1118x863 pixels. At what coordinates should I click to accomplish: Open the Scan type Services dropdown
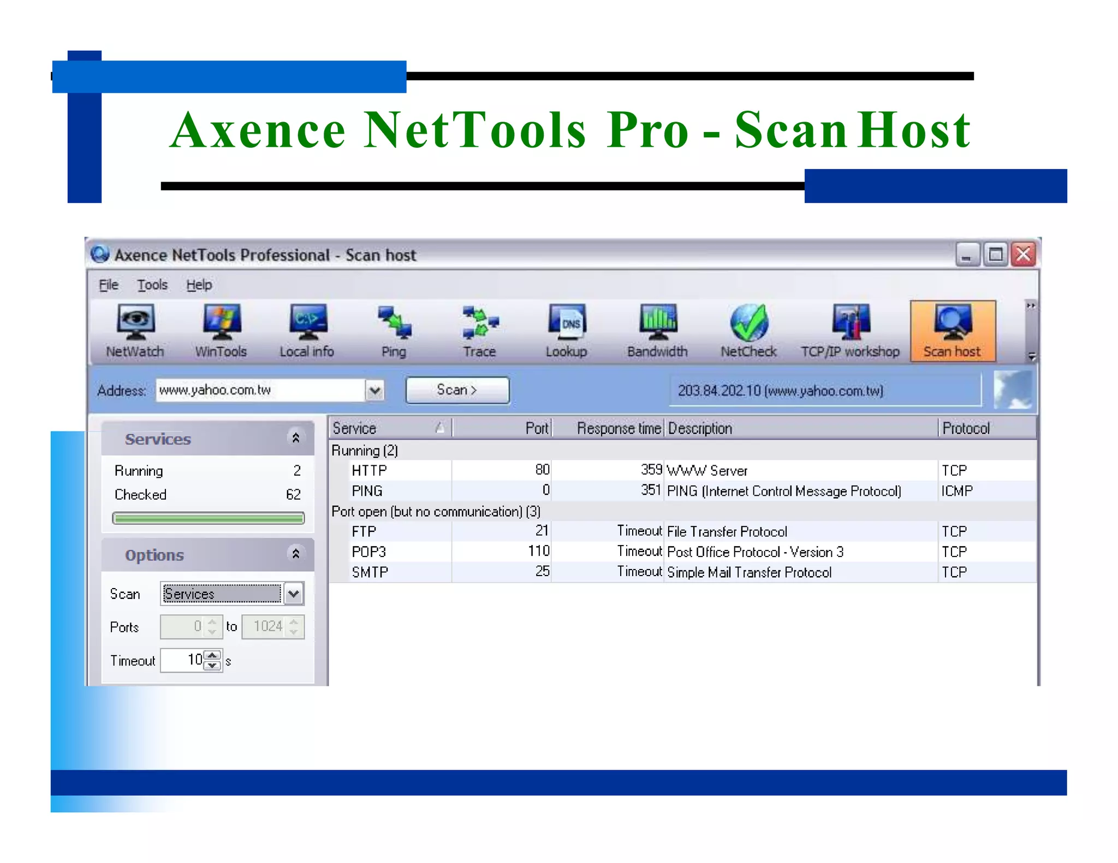coord(294,594)
